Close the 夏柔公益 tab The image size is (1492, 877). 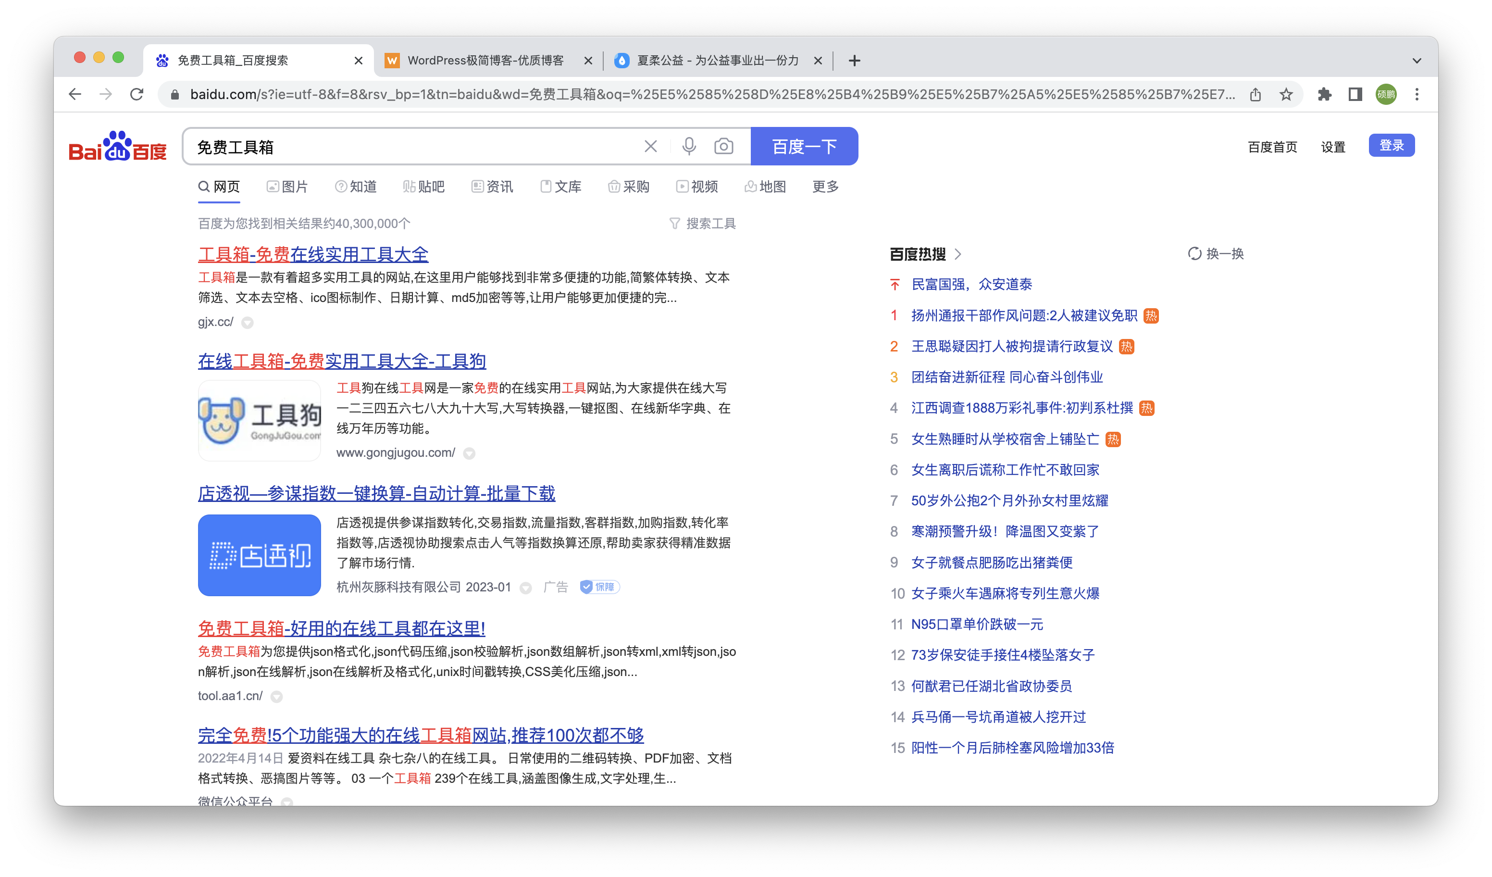tap(818, 61)
